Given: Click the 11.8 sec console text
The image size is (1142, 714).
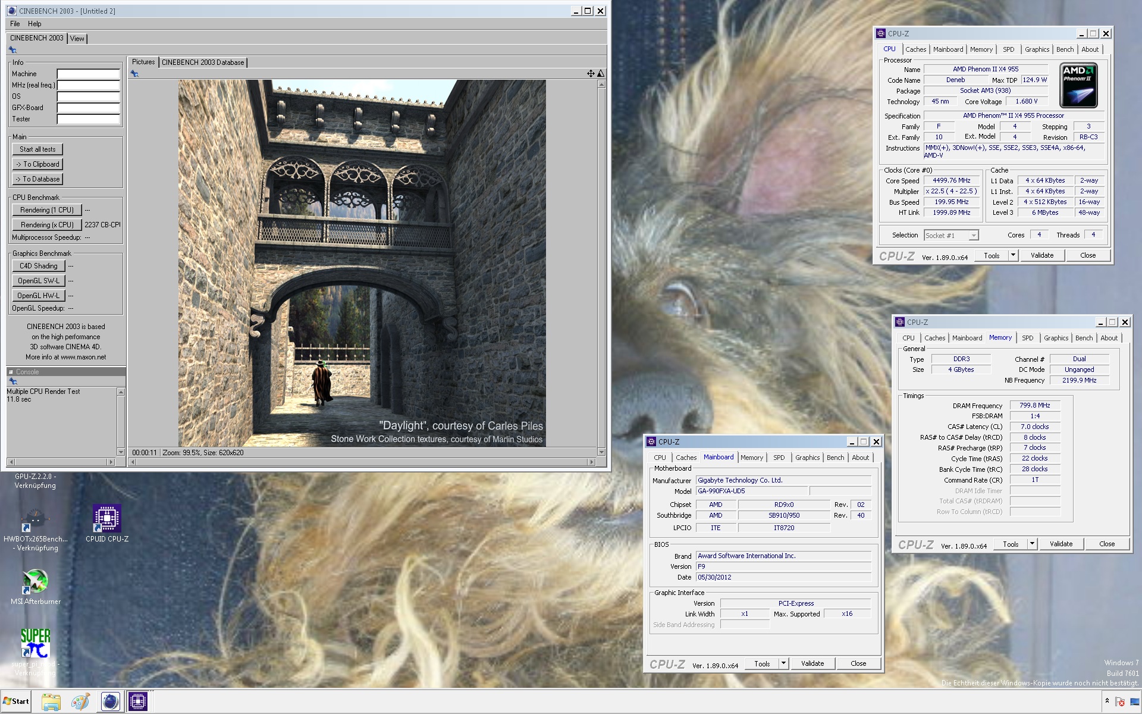Looking at the screenshot, I should coord(19,399).
